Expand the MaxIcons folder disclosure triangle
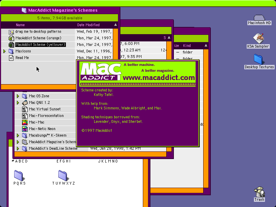The image size is (276, 207). pyautogui.click(x=4, y=51)
